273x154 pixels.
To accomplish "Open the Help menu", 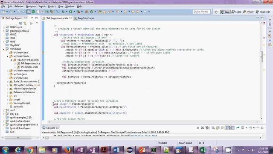I will point(79,6).
